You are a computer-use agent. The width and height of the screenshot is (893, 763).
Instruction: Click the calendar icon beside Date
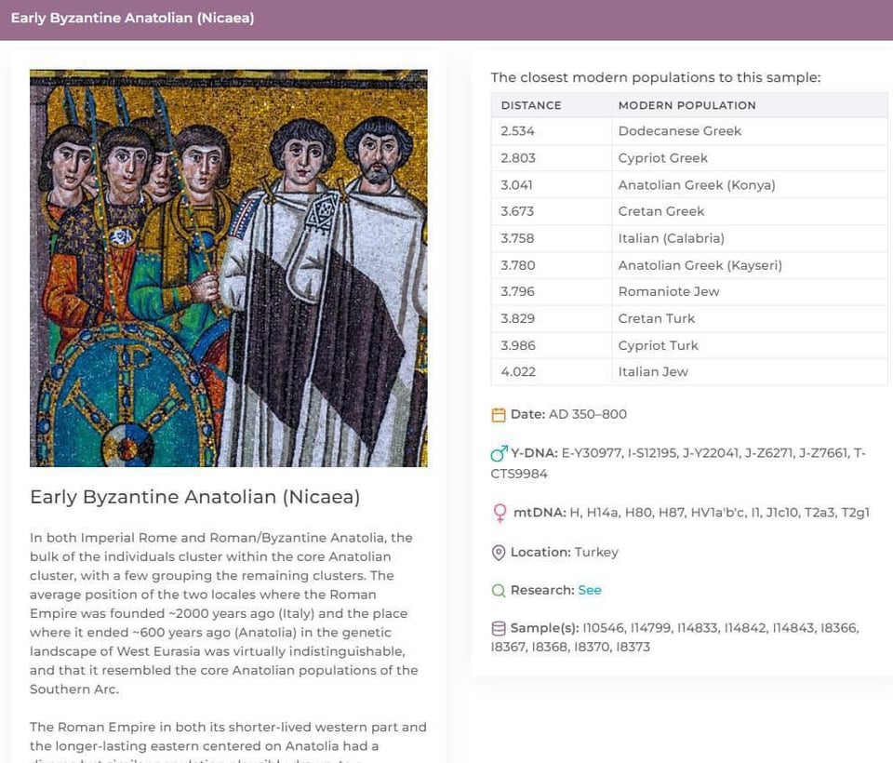[499, 415]
